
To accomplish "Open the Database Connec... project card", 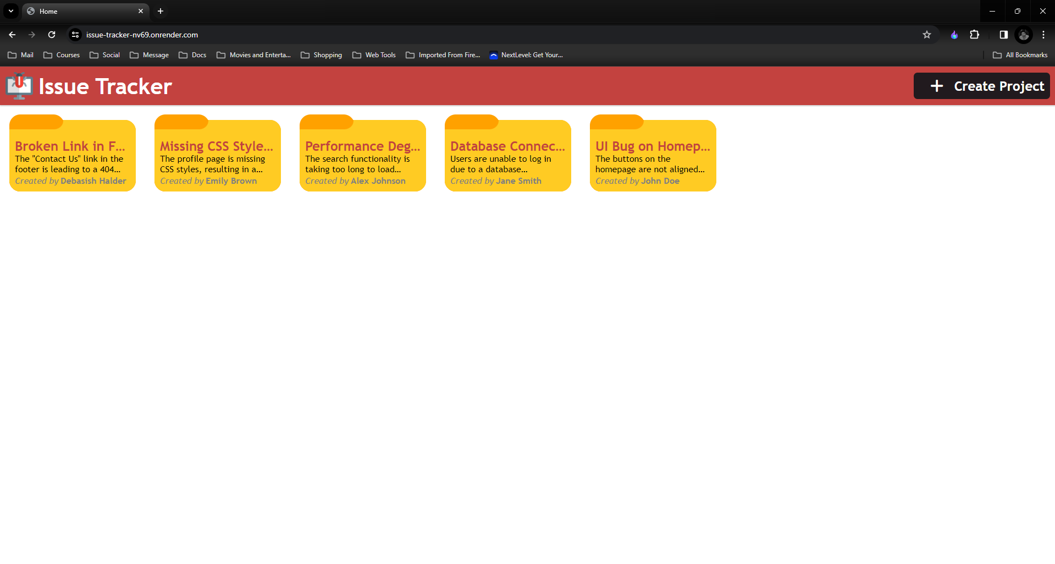I will 508,153.
